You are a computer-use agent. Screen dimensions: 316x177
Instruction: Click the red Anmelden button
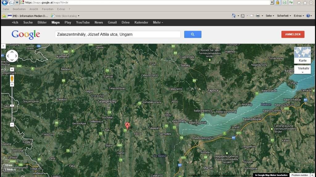click(x=293, y=34)
